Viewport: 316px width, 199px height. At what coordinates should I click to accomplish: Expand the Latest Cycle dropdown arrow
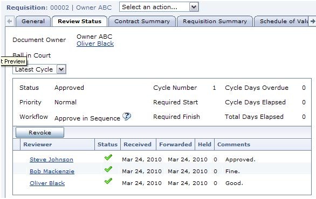tap(61, 69)
